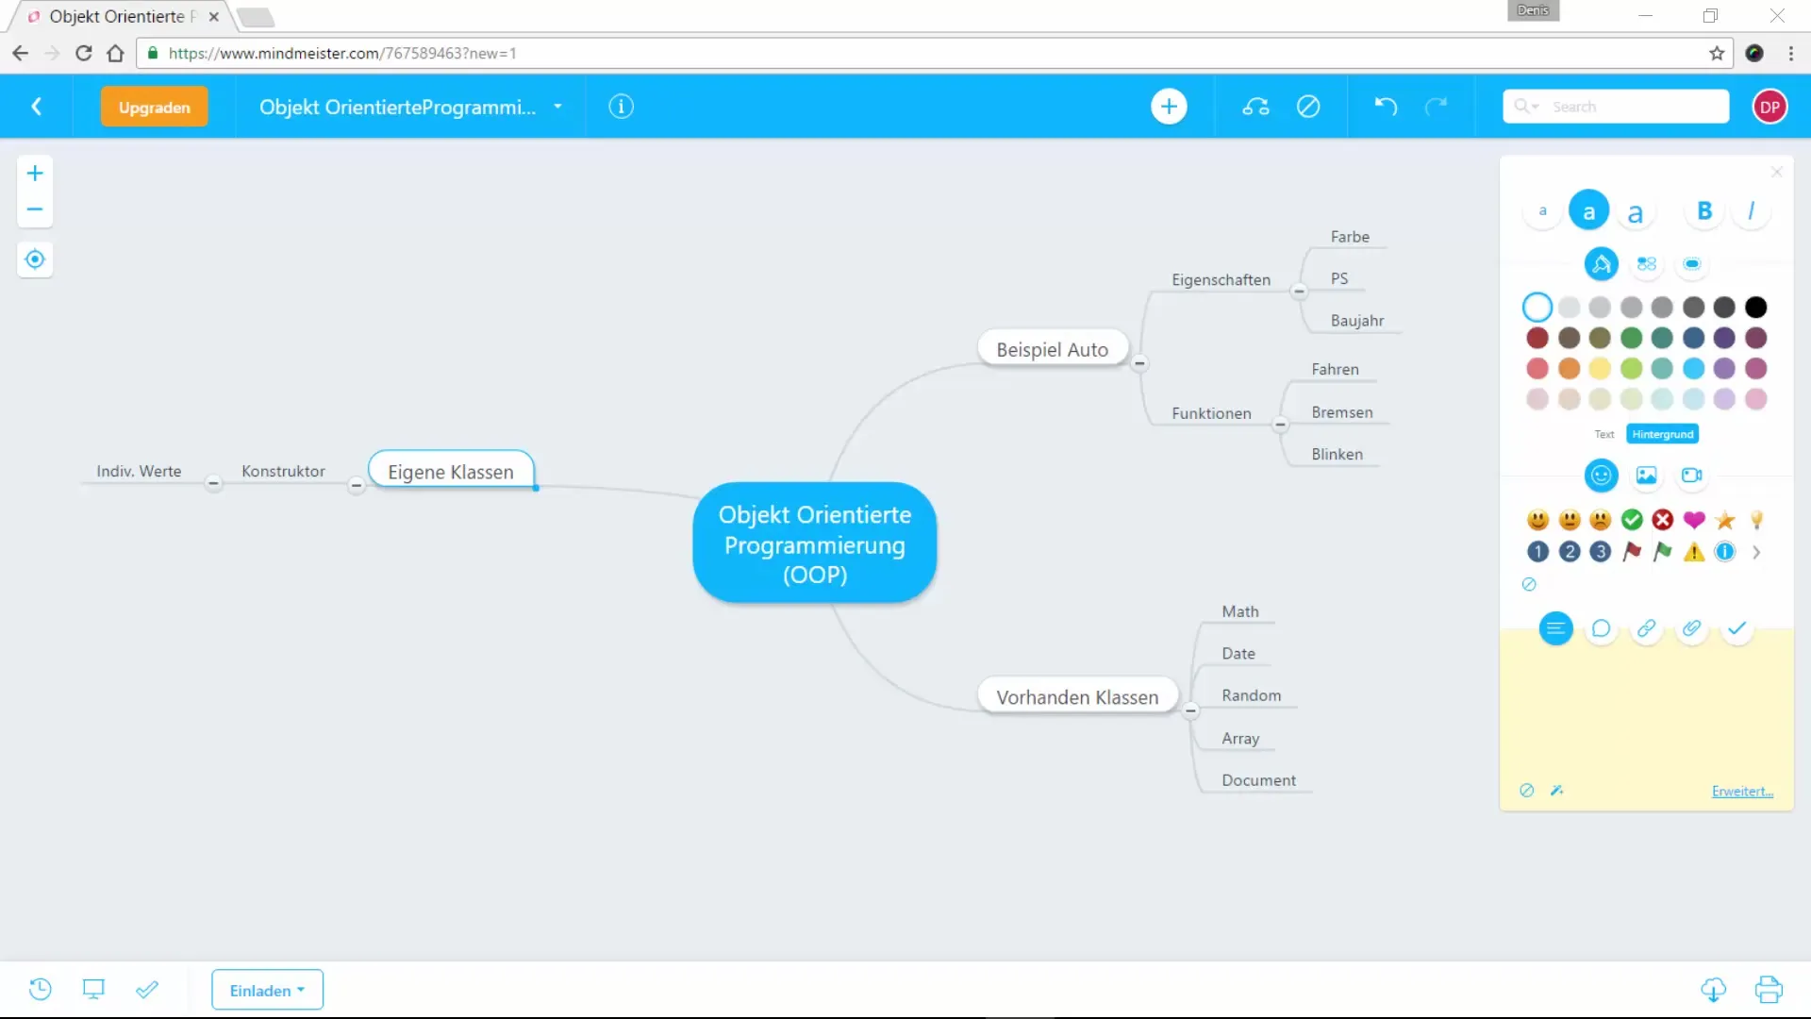Add a green checkmark emoji icon
This screenshot has height=1019, width=1811.
click(x=1632, y=520)
